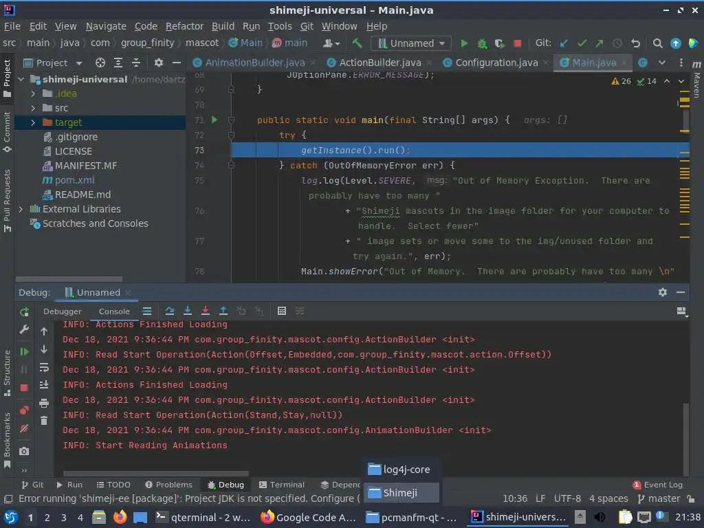The width and height of the screenshot is (704, 528).
Task: Run main method from line 71 gutter arrow
Action: pos(214,120)
